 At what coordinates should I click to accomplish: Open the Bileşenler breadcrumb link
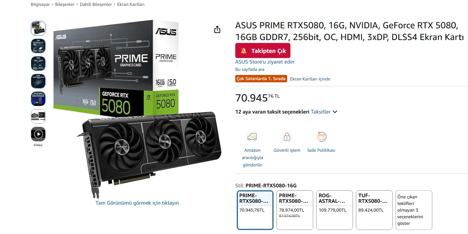pos(65,4)
